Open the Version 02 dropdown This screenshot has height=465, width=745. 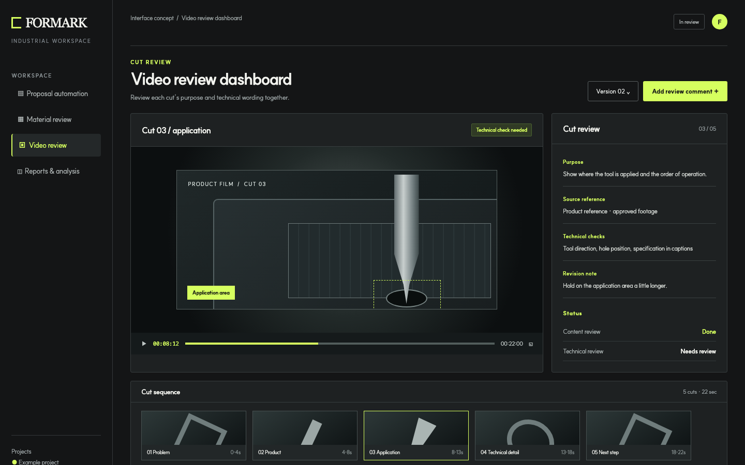coord(613,91)
